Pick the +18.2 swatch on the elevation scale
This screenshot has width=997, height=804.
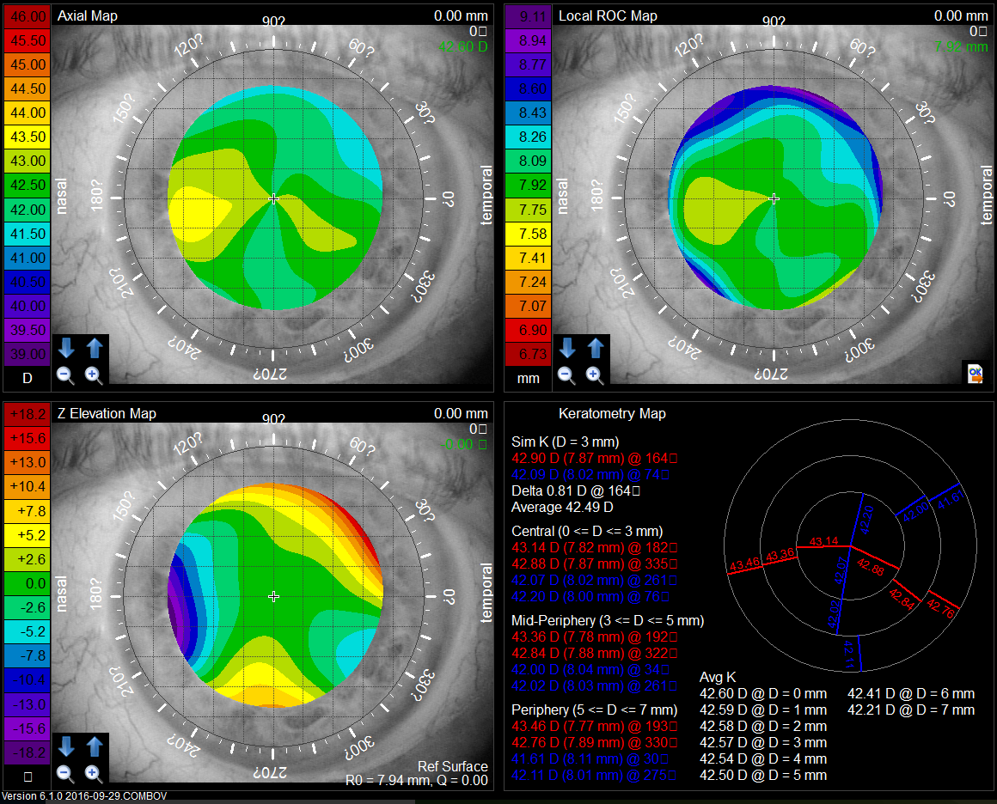[x=27, y=415]
